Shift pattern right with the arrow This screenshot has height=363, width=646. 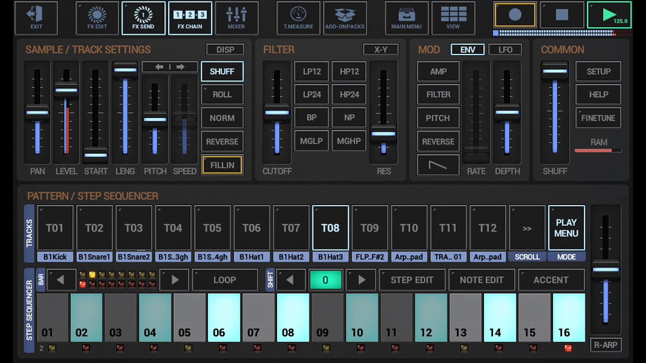pos(361,280)
